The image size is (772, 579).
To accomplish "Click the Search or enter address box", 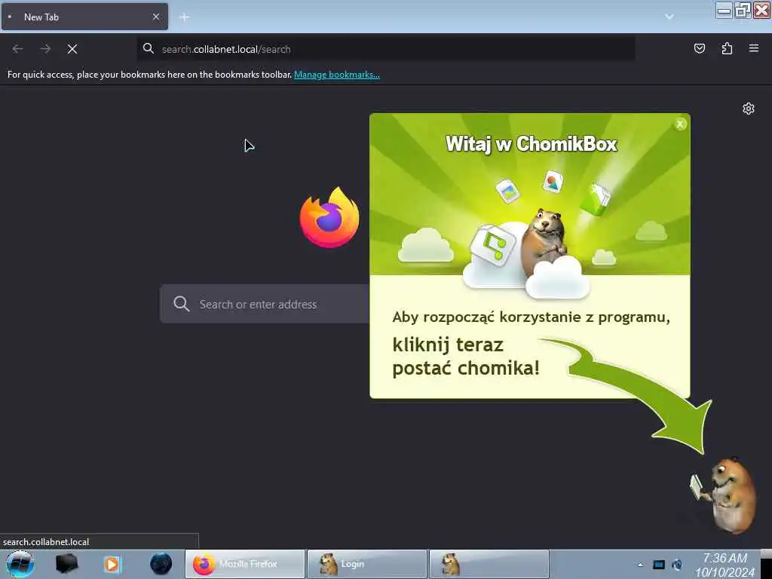I will coord(266,304).
